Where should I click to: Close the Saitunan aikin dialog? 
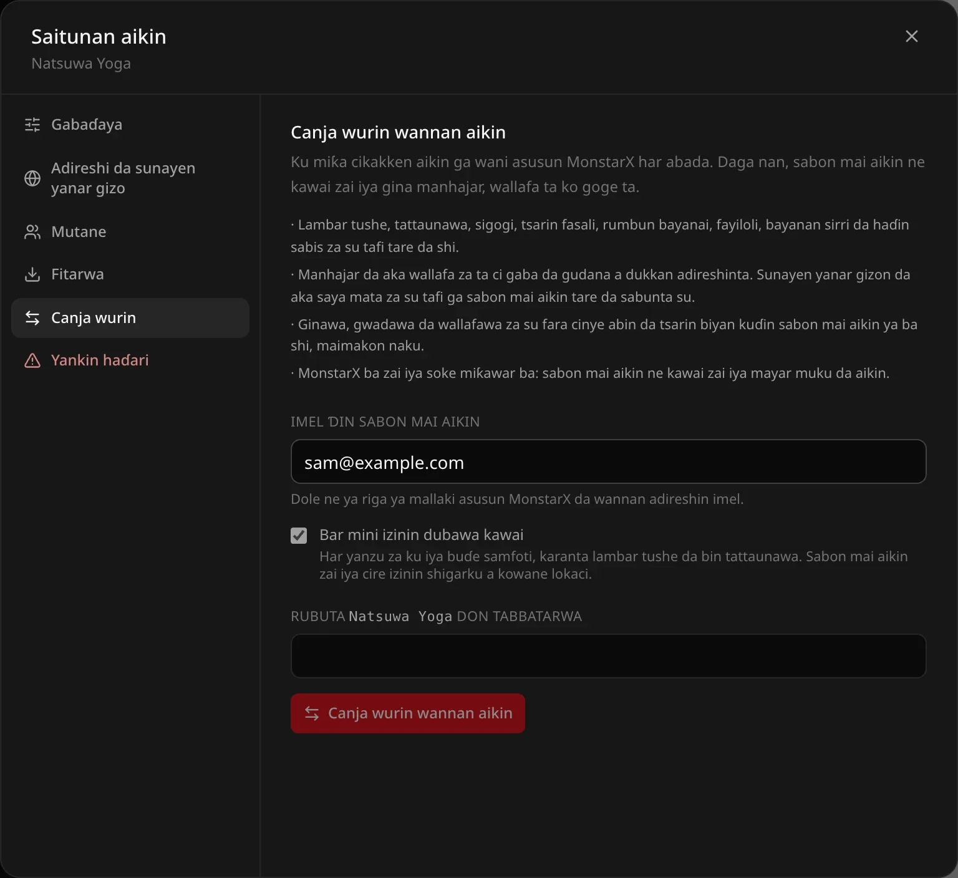tap(912, 36)
